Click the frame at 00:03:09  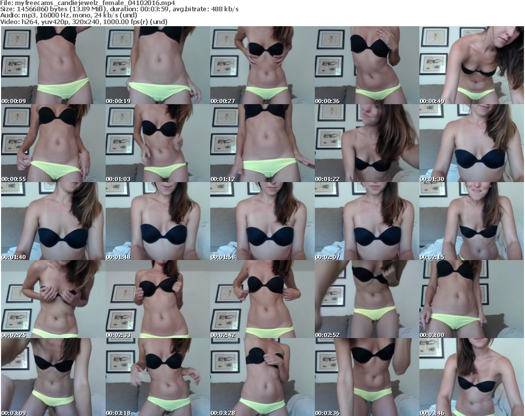click(53, 377)
